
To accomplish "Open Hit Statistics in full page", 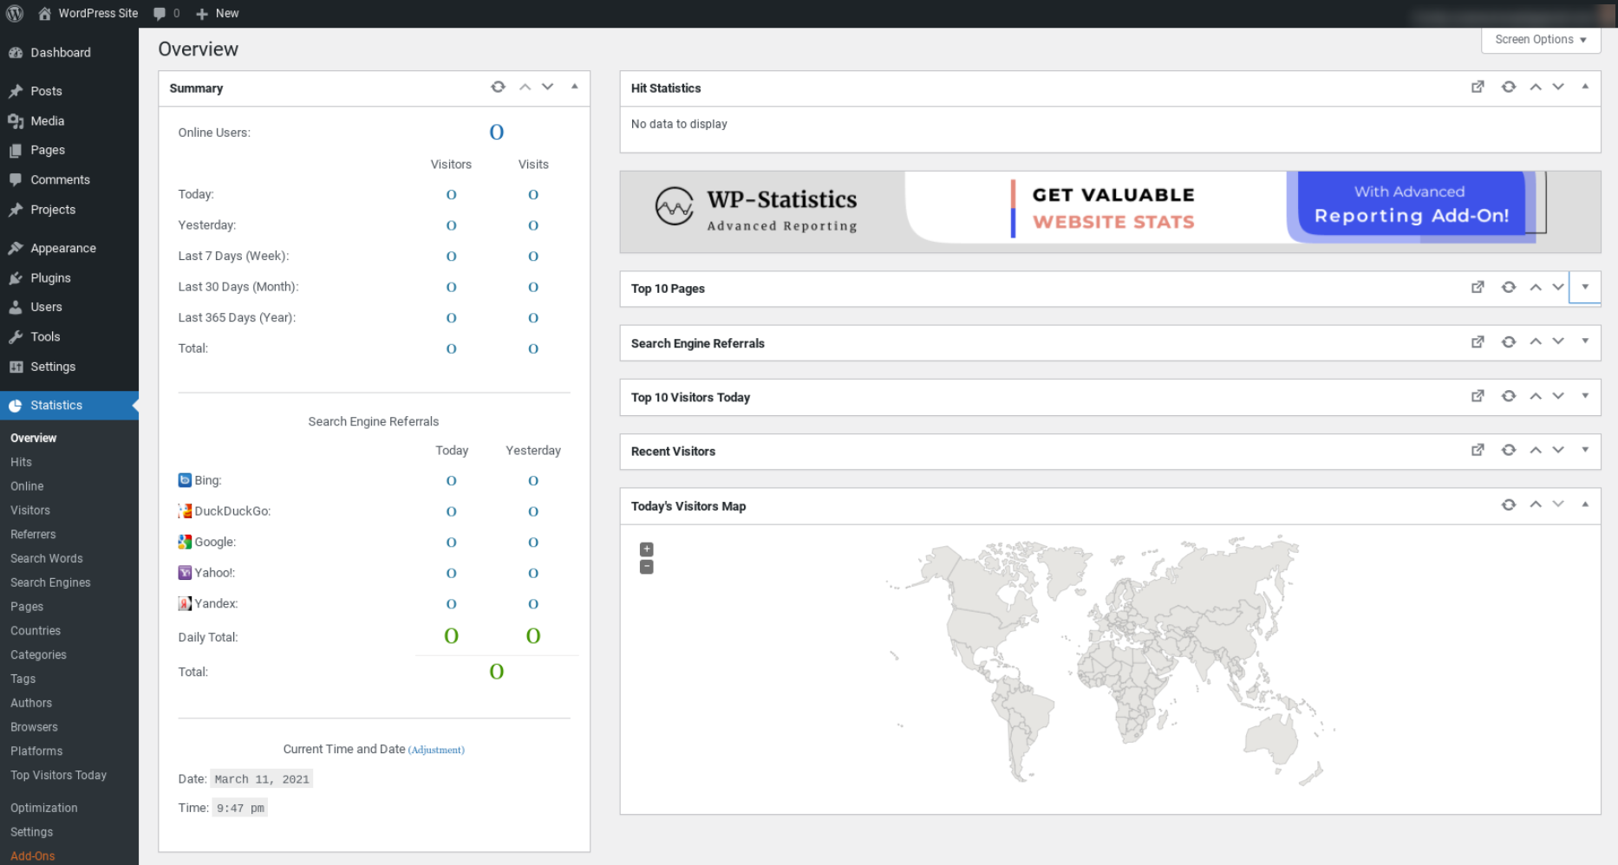I will click(x=1478, y=87).
